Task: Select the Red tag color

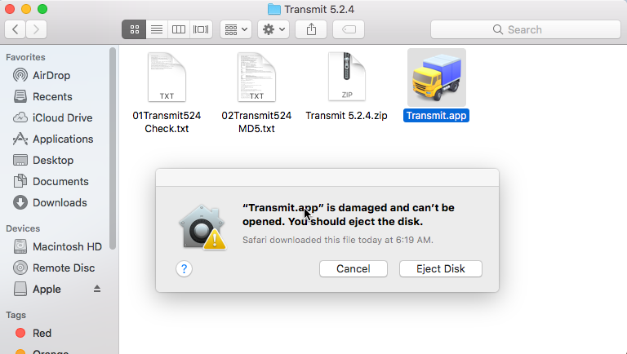Action: [42, 333]
